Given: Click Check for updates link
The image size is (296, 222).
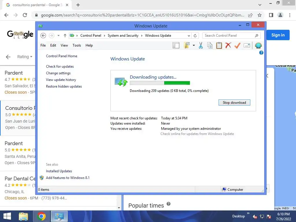Looking at the screenshot, I should pyautogui.click(x=60, y=66).
